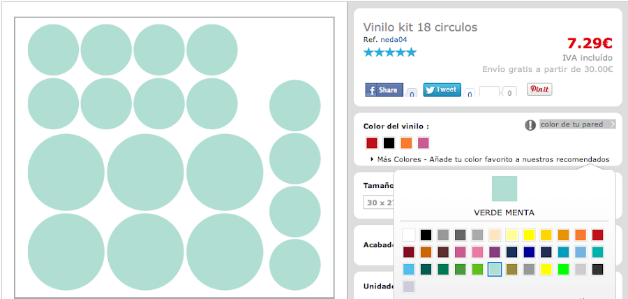
Task: Pick the lavender swatch in the palette
Action: 409,286
